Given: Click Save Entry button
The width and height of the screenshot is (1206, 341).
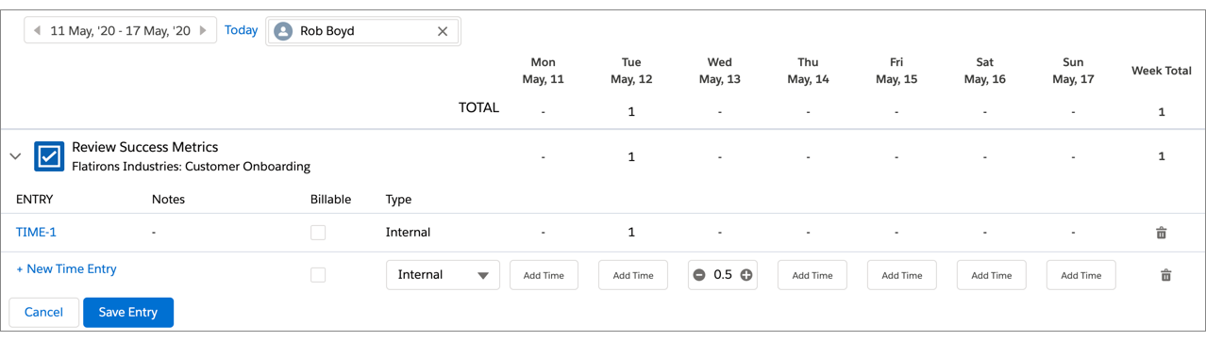Looking at the screenshot, I should pyautogui.click(x=128, y=312).
